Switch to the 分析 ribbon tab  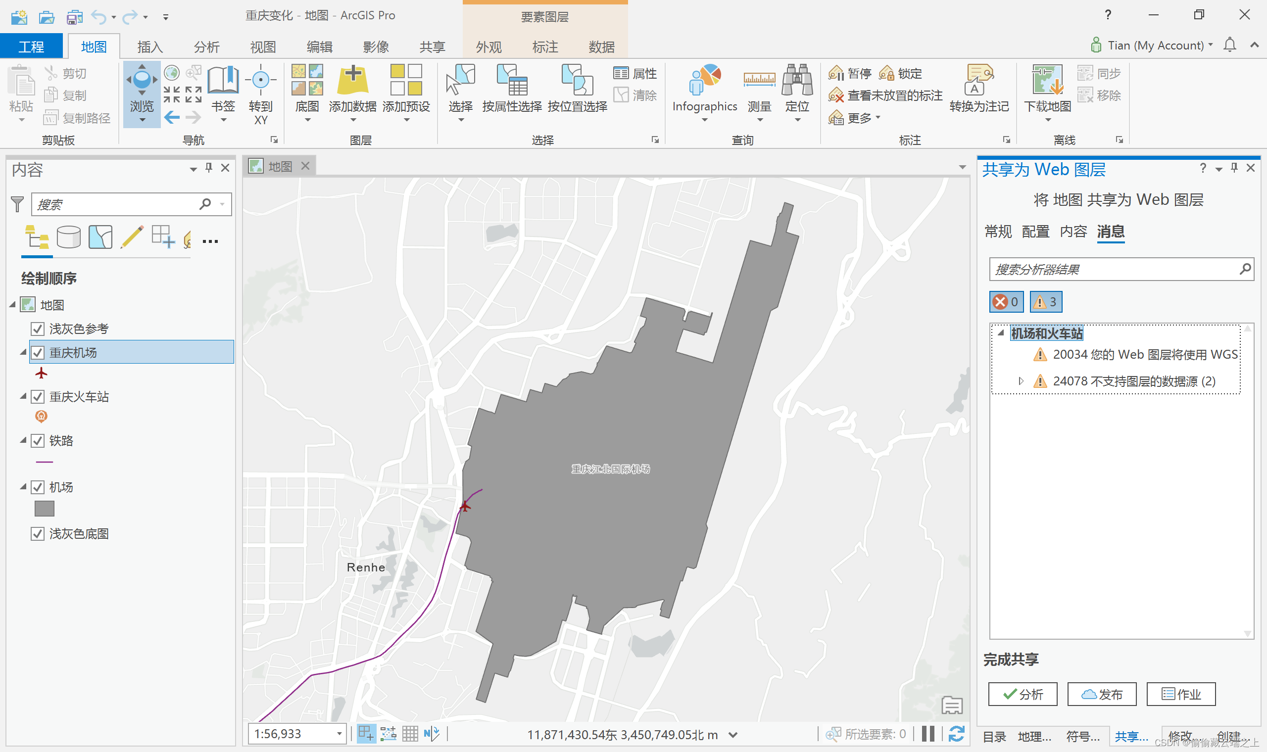(x=206, y=47)
